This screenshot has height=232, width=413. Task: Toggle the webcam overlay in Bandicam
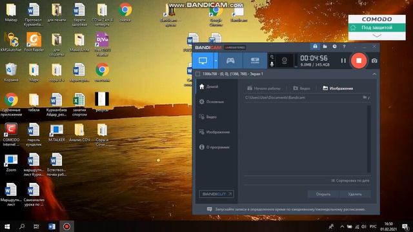285,61
